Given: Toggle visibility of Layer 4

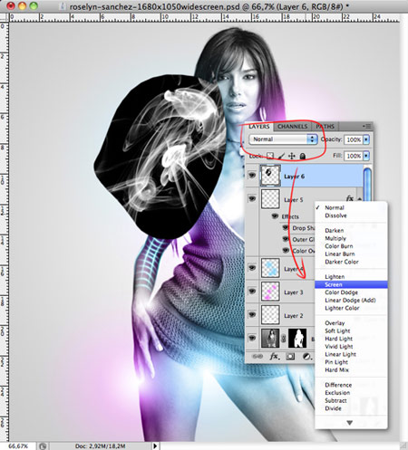Looking at the screenshot, I should (252, 268).
